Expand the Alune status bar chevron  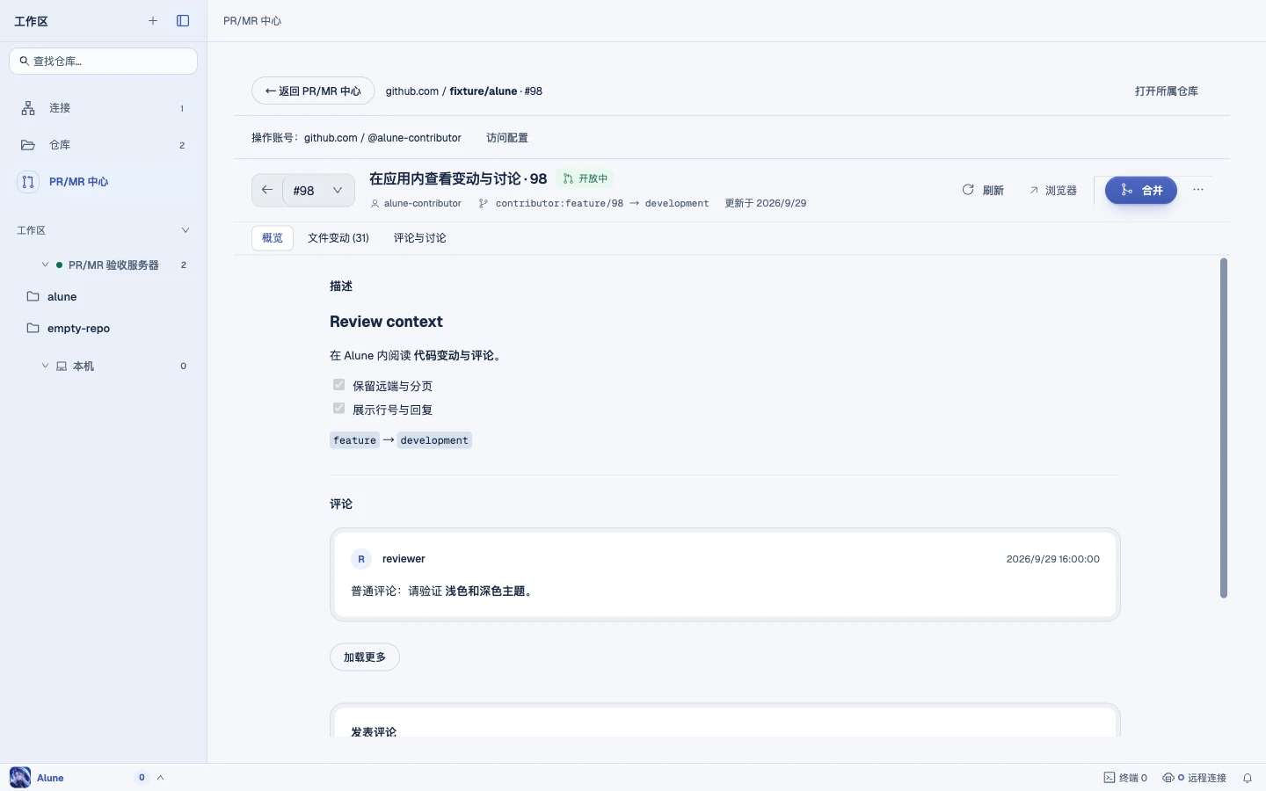[x=161, y=778]
